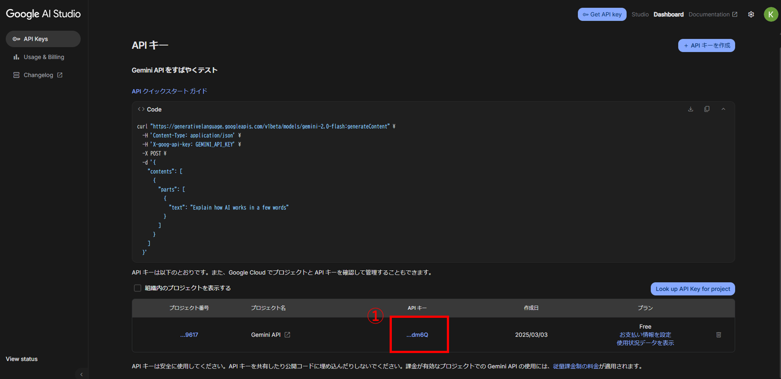Click the create API key button
This screenshot has width=781, height=379.
706,45
